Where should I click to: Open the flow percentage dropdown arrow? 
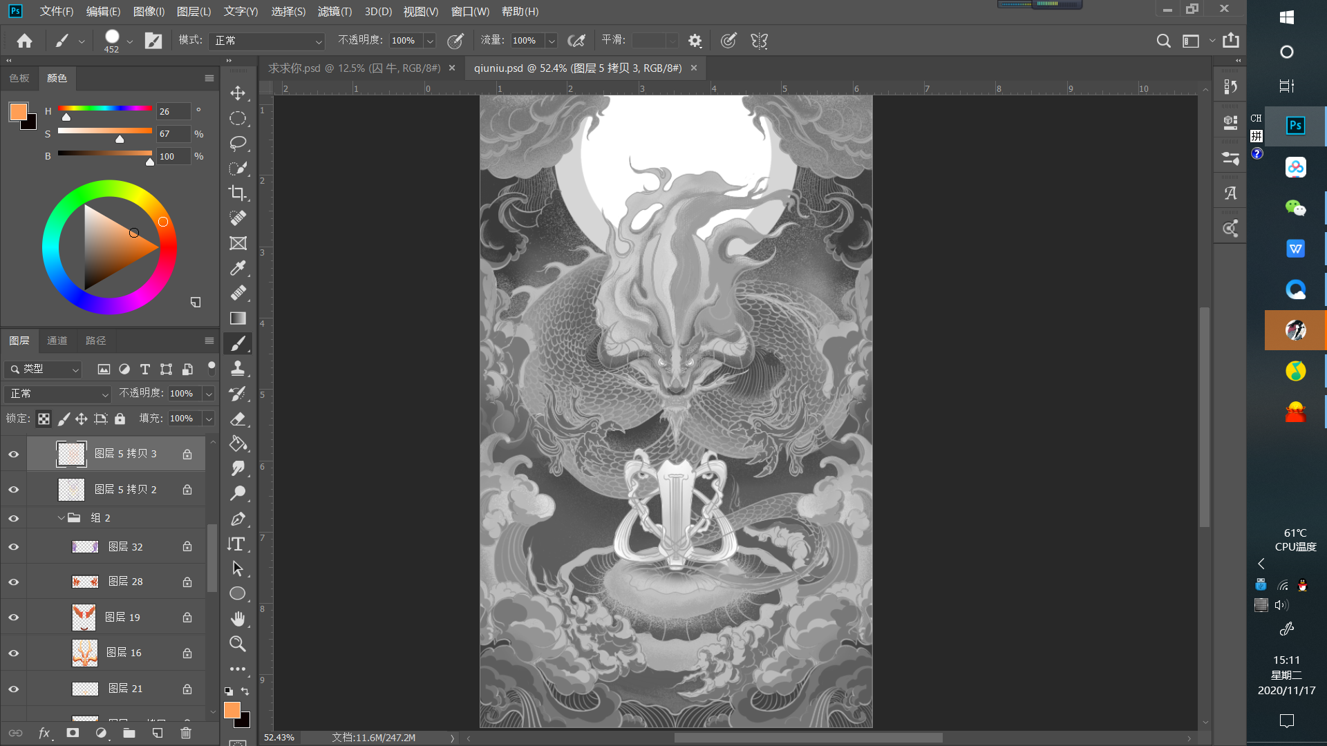(552, 41)
